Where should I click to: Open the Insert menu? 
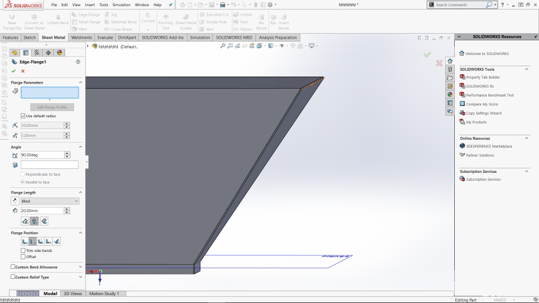90,5
